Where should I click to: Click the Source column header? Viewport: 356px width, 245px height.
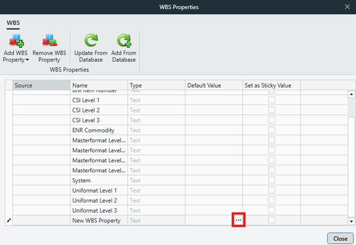click(x=41, y=85)
